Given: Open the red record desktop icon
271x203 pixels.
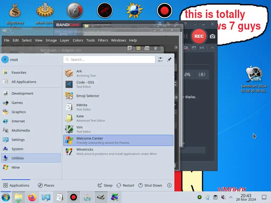Looking at the screenshot, I should coord(164,11).
